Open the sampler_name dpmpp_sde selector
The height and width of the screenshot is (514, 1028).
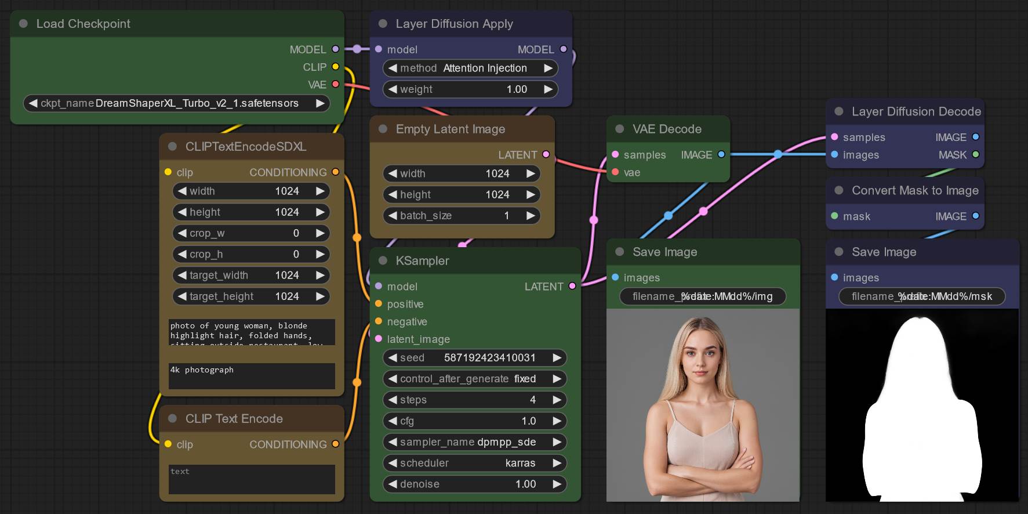point(474,442)
